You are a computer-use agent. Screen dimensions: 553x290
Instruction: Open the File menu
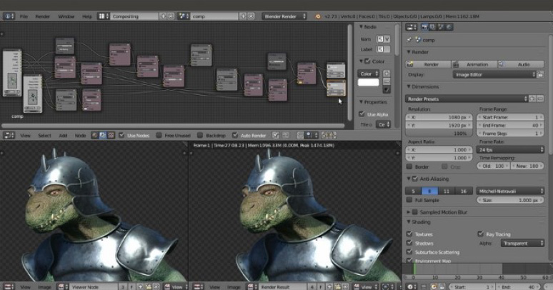pos(24,16)
